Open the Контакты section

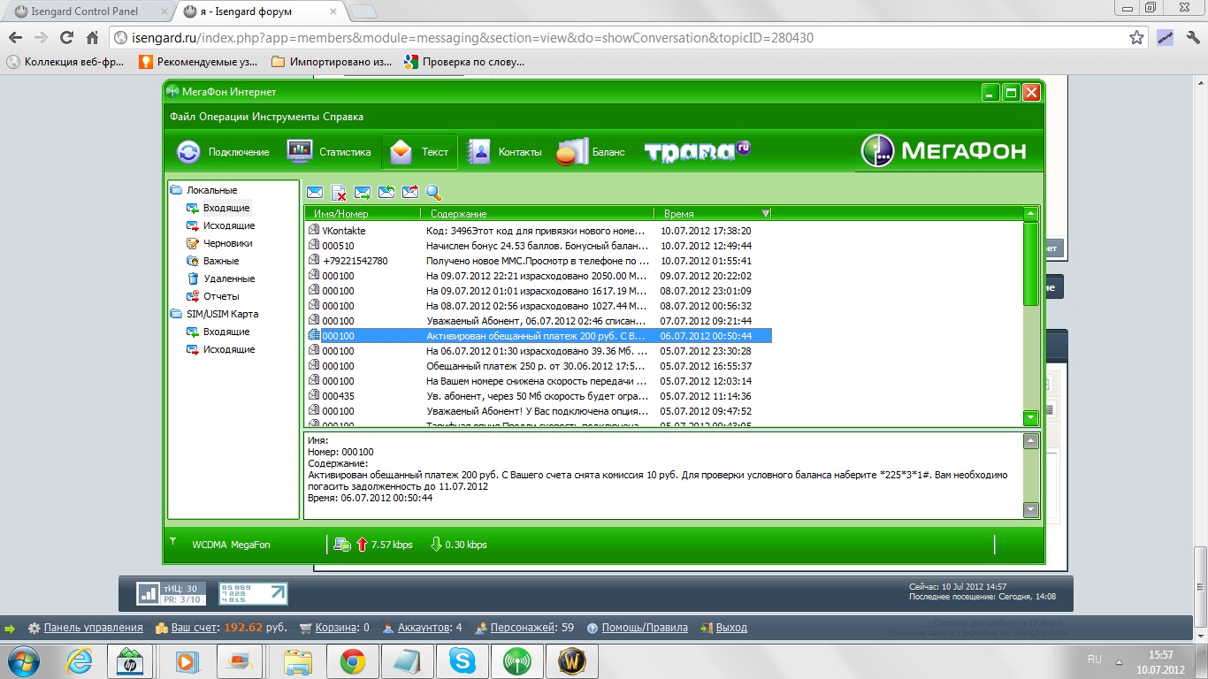tap(504, 152)
